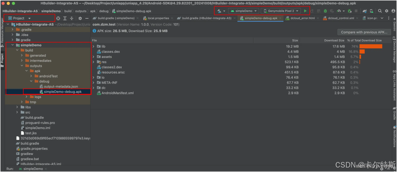Close the local.properties editor tab

pos(172,18)
